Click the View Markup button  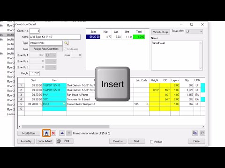click(160, 32)
